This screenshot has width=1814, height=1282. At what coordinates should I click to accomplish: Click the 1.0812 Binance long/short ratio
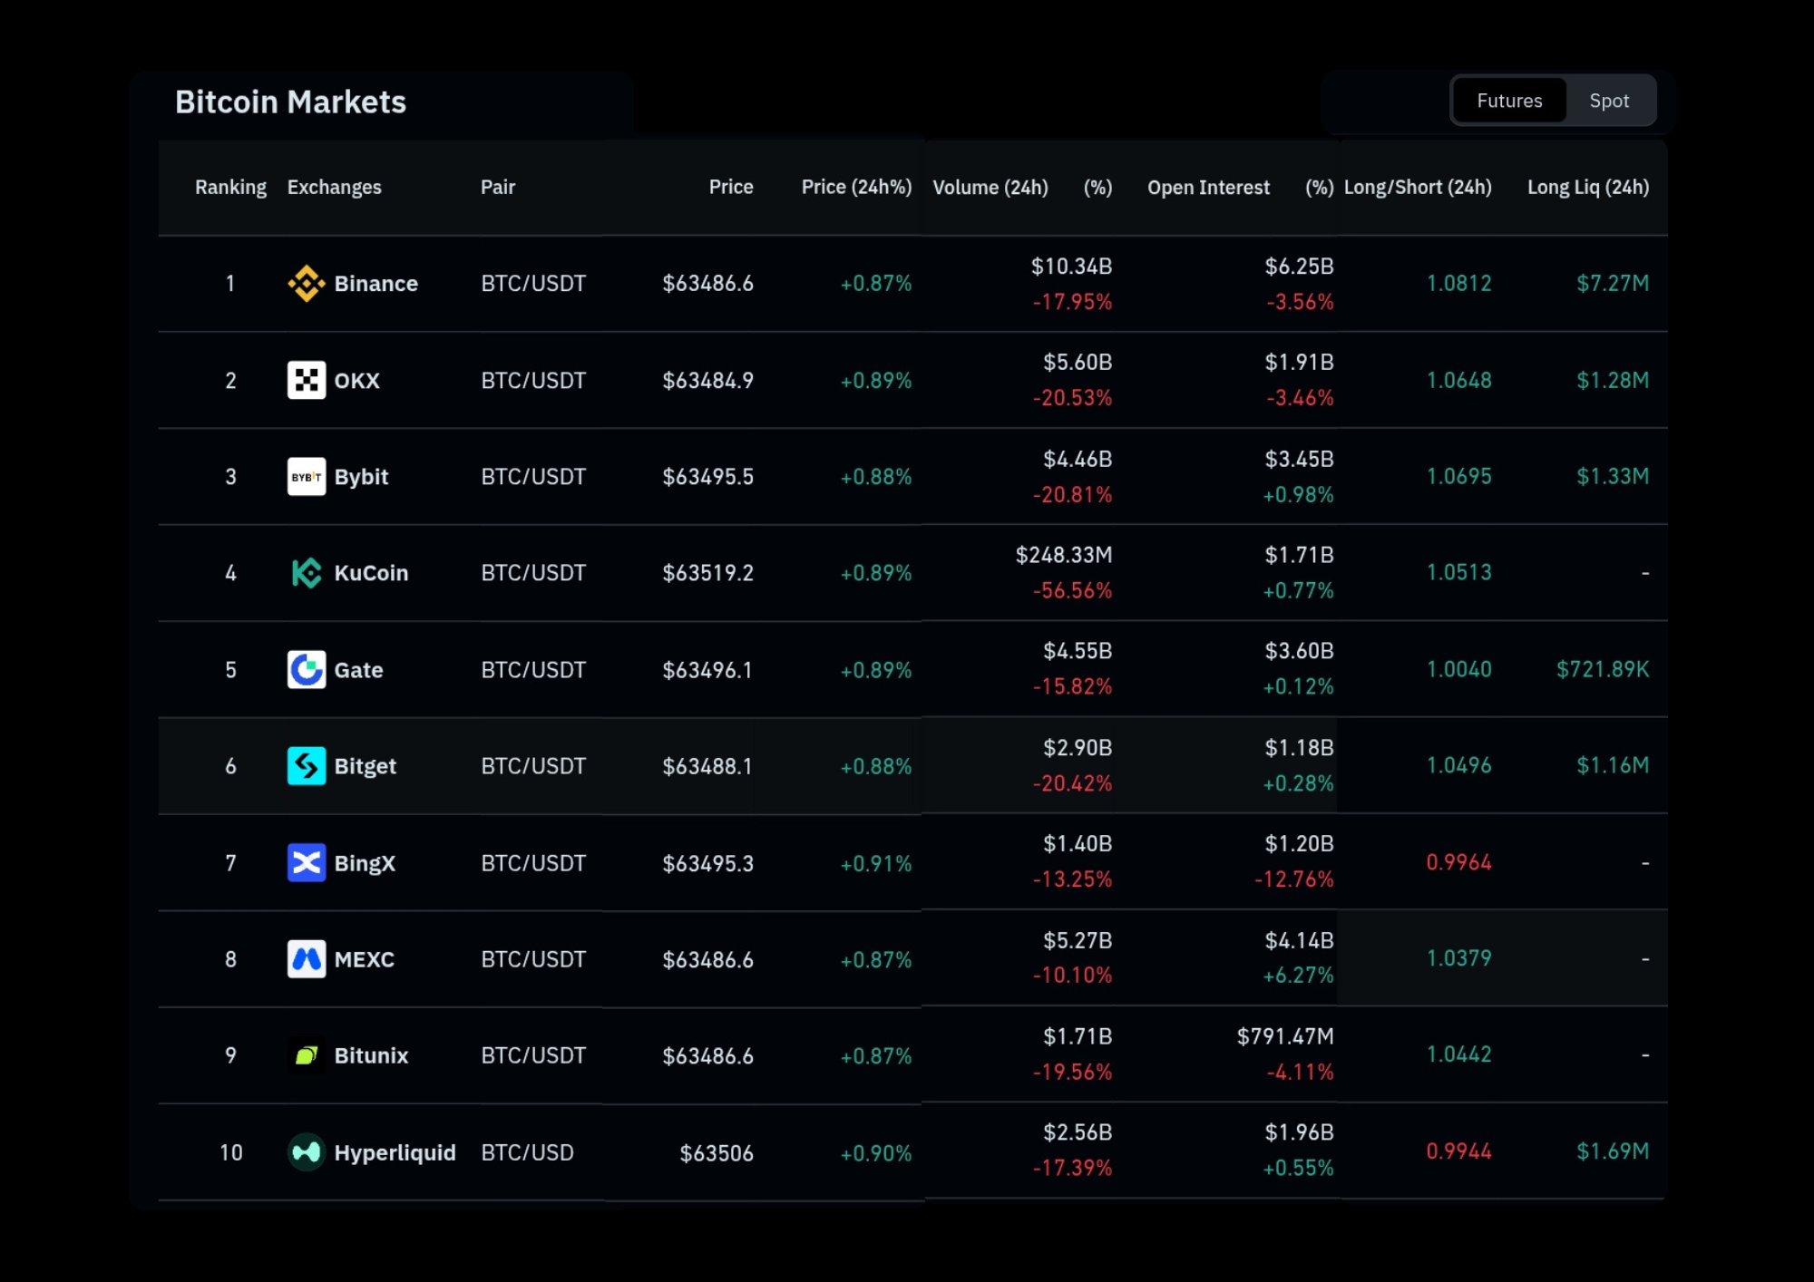click(x=1458, y=284)
